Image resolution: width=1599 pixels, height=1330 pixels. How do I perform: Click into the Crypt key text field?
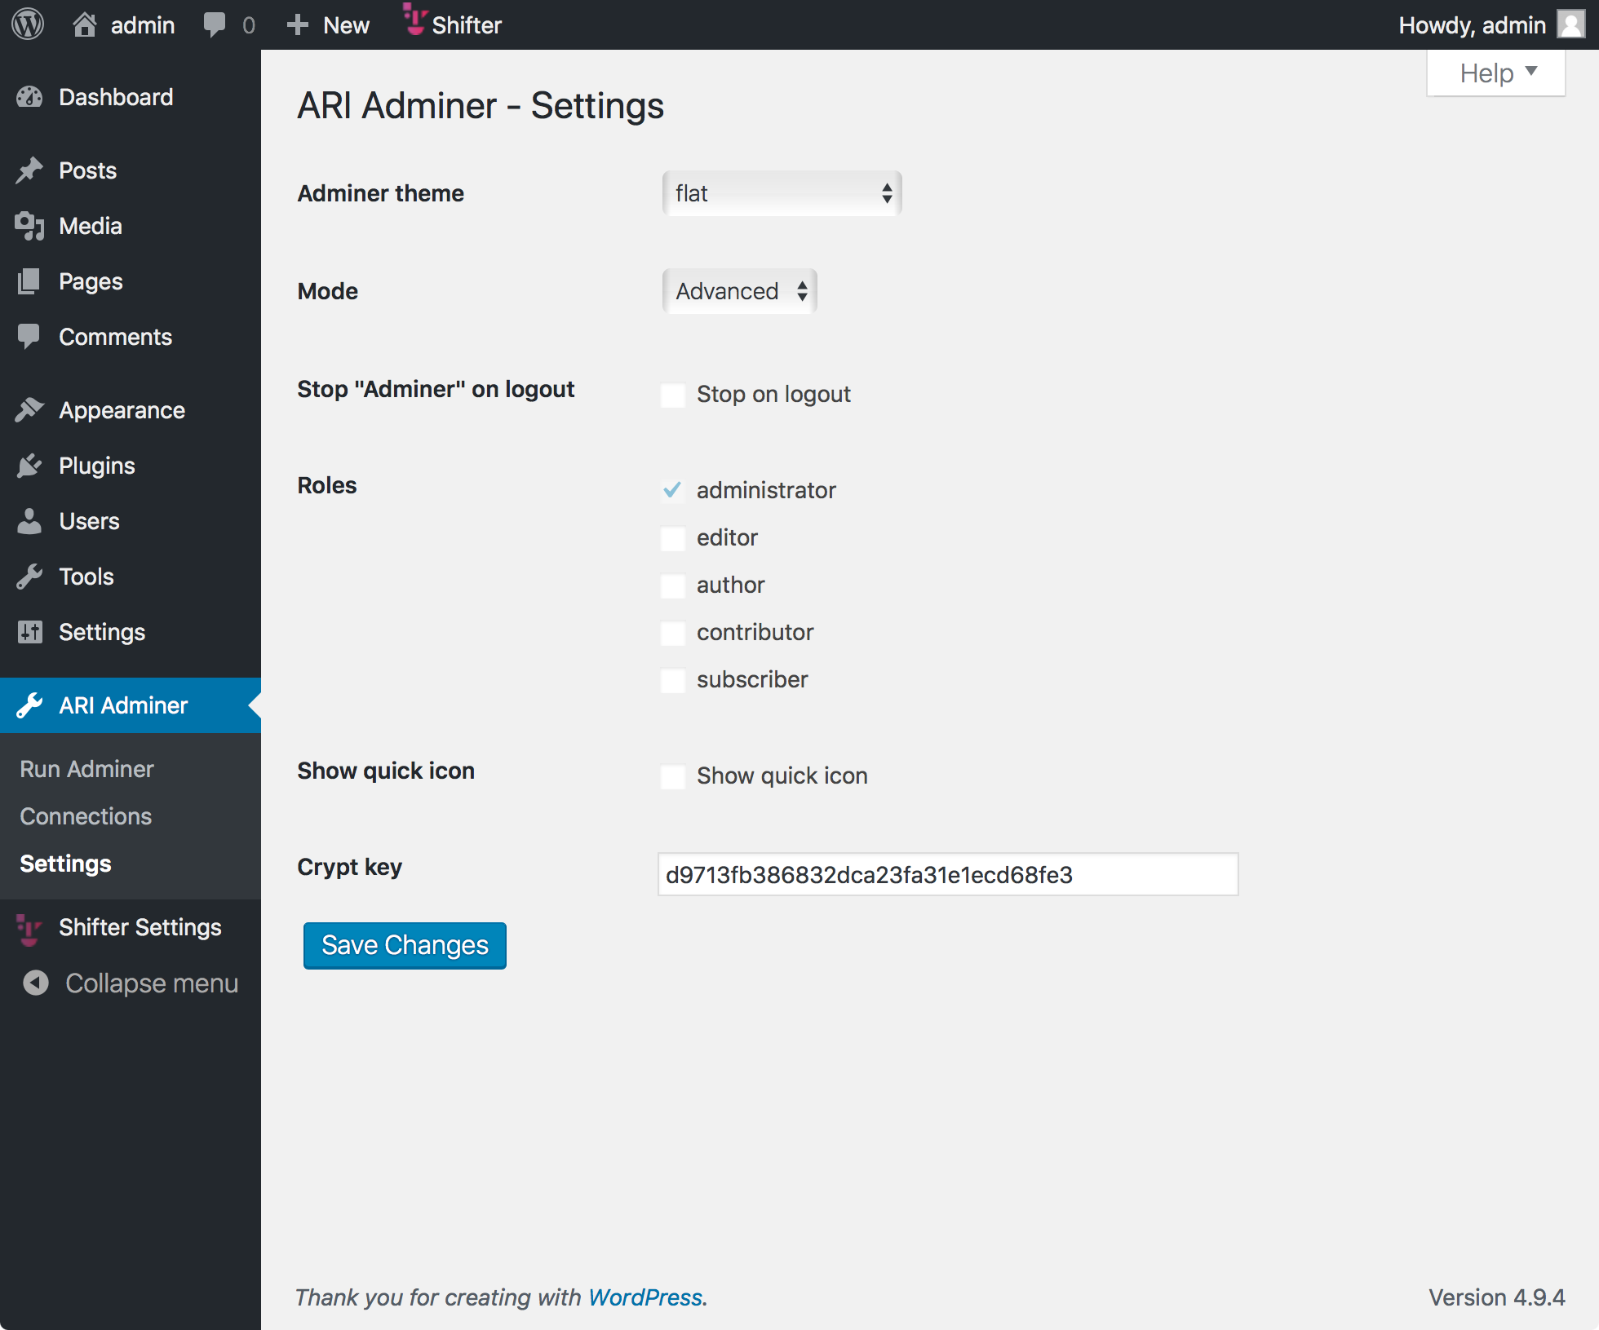pyautogui.click(x=948, y=874)
